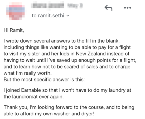Select the line 'Thank you, I'm looking forward'
This screenshot has height=119, width=145.
click(x=69, y=107)
